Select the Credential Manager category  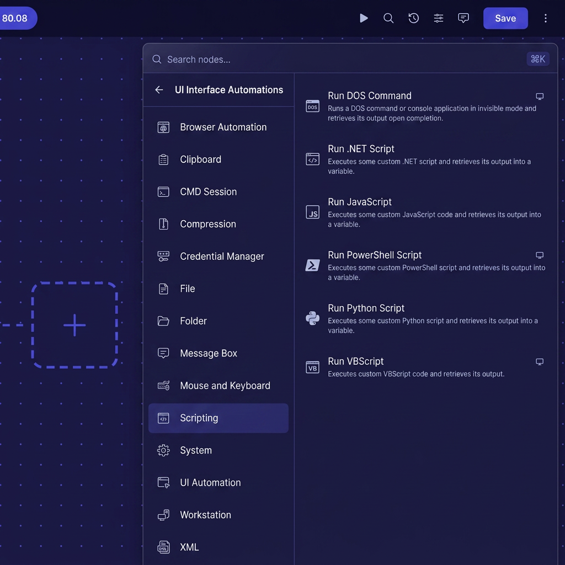218,256
